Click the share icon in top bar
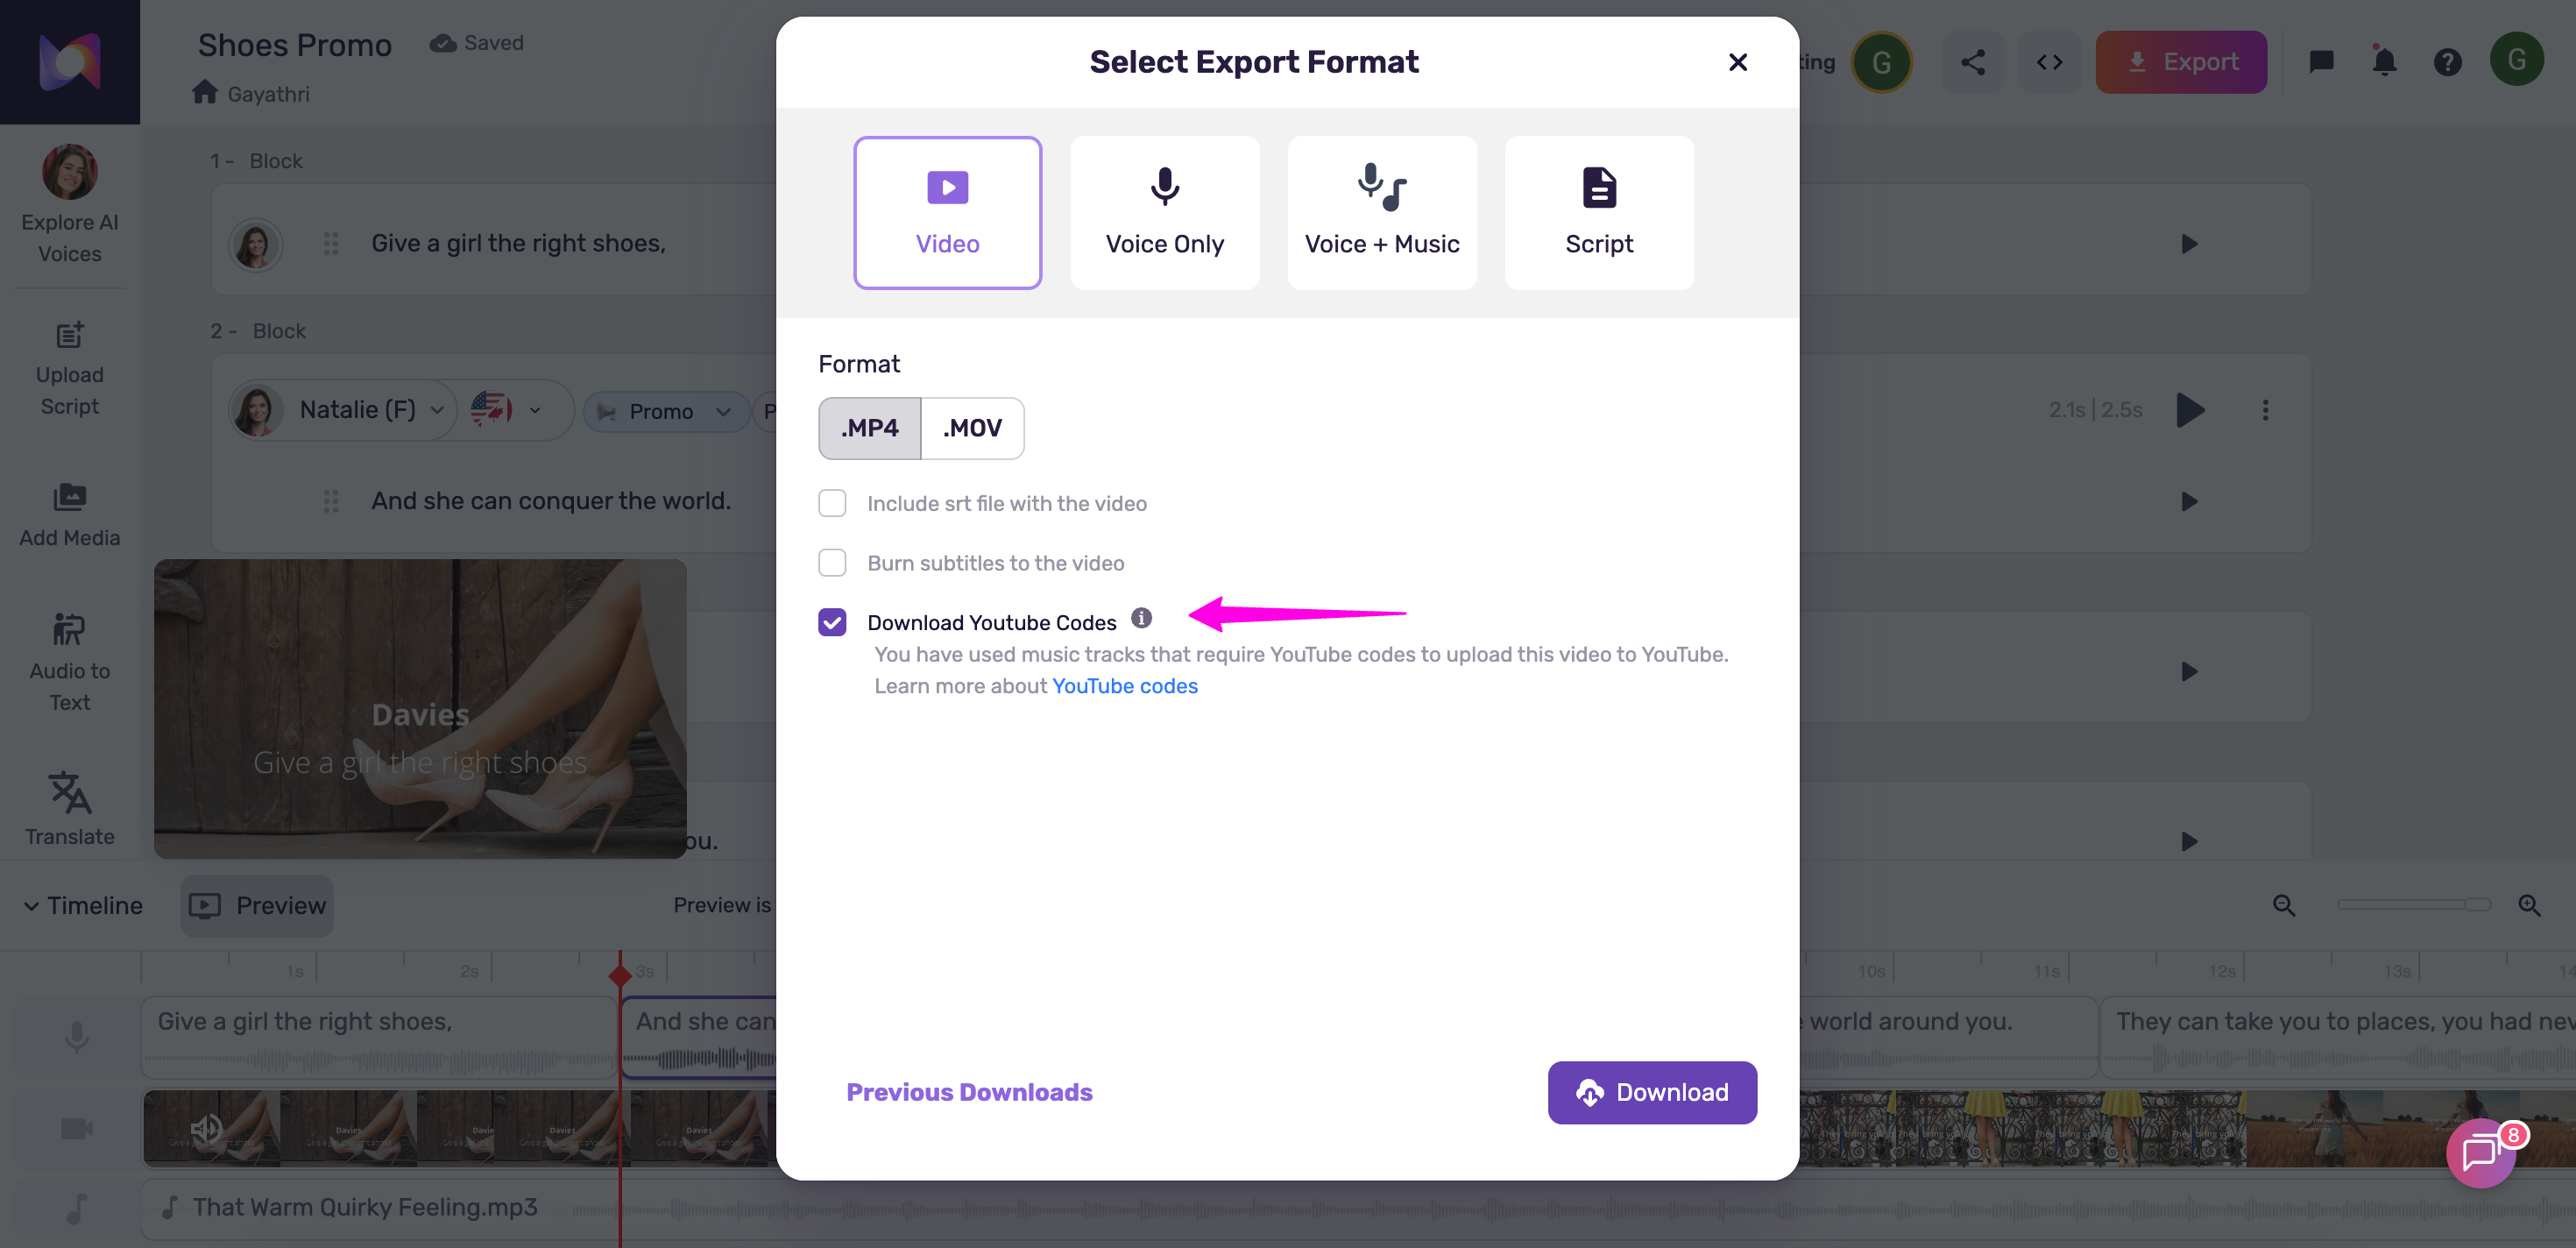This screenshot has width=2576, height=1248. coord(1972,62)
